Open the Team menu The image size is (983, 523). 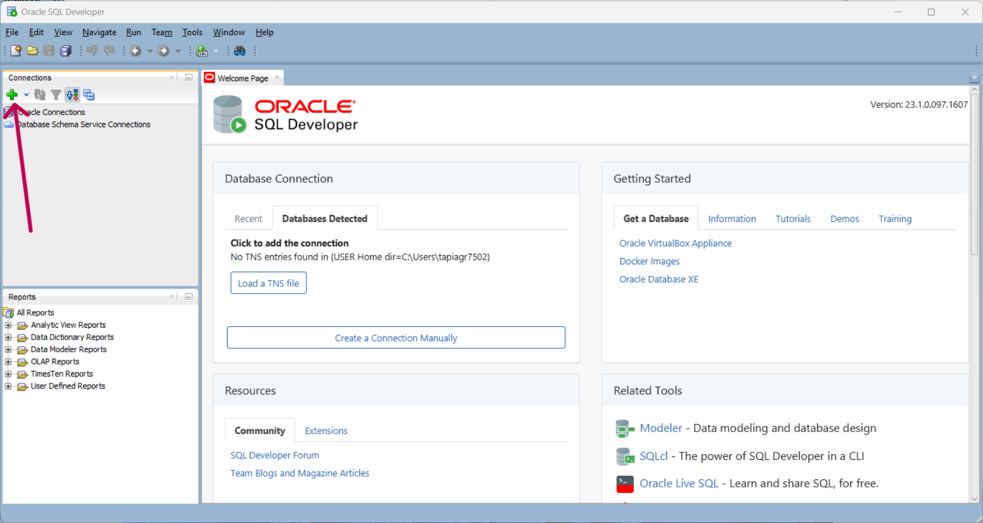point(162,32)
